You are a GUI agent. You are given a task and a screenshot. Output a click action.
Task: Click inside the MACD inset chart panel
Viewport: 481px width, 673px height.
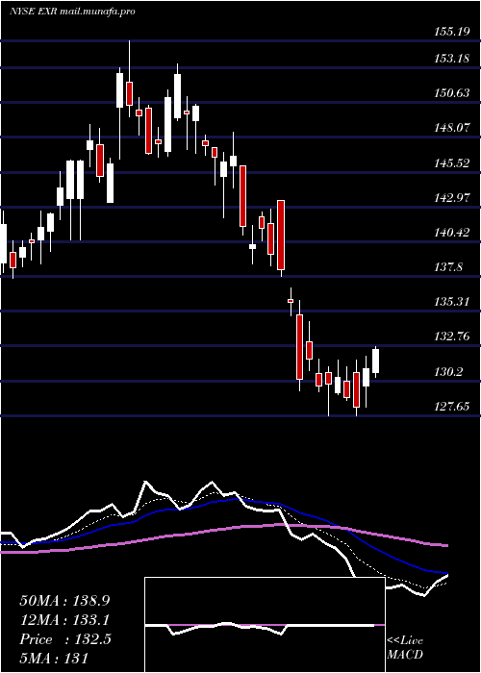click(x=265, y=625)
